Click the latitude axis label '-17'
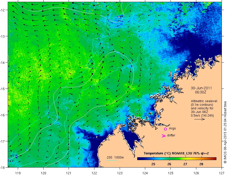Viewport: 227px width, 175px height. point(3,141)
